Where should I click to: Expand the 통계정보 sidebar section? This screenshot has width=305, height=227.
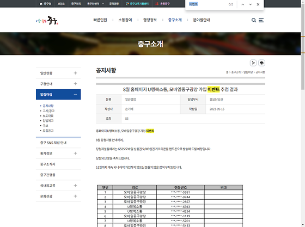click(75, 154)
